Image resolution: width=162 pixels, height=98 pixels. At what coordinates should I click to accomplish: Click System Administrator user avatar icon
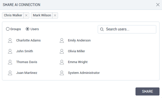pyautogui.click(x=62, y=73)
